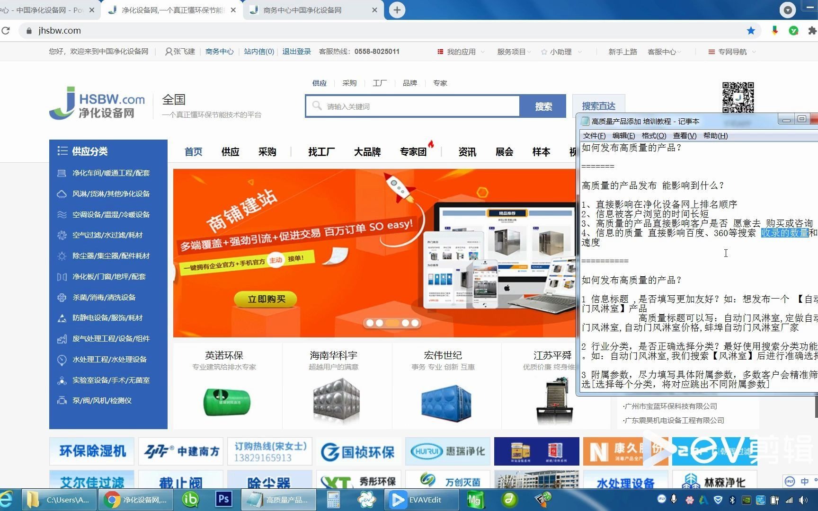Image resolution: width=818 pixels, height=511 pixels.
Task: Open Photoshop from the taskbar
Action: 223,500
